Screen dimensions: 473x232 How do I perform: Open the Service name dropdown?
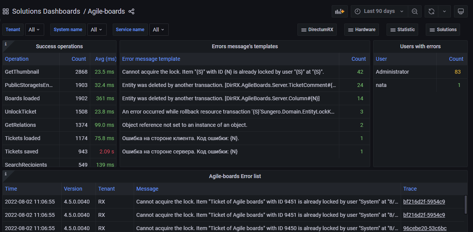pyautogui.click(x=158, y=30)
